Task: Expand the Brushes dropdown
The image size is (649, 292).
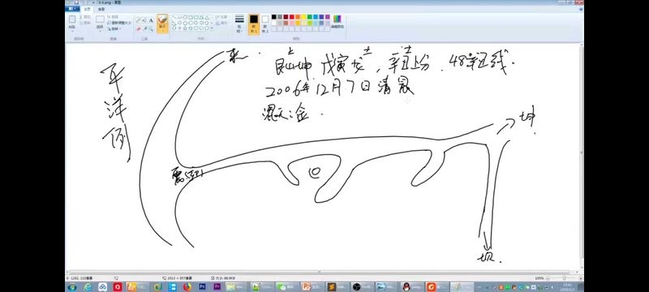Action: 163,24
